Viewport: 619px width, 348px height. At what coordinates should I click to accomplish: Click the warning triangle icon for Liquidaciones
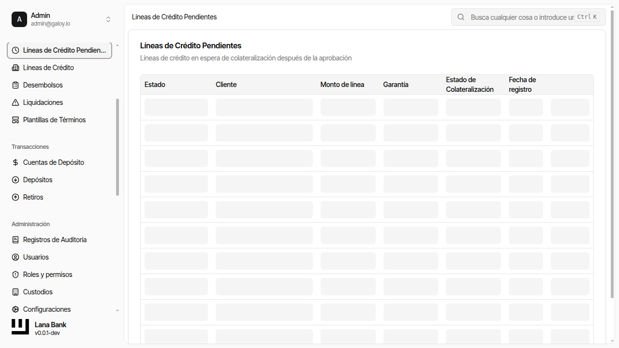(15, 102)
